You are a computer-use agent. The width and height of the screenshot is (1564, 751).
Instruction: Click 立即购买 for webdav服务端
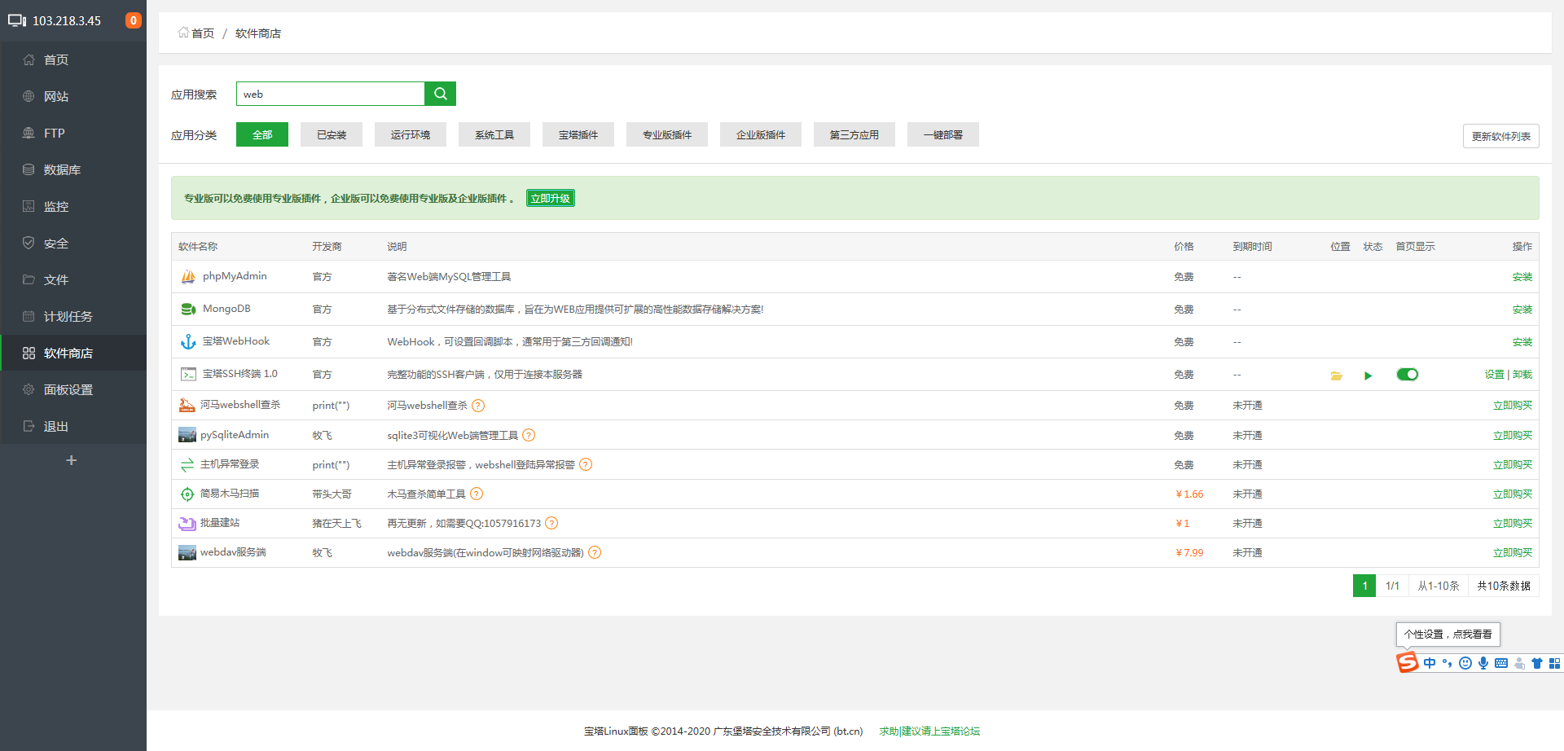coord(1513,553)
